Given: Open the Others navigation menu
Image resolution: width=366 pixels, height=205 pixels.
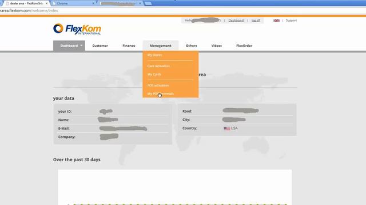Looking at the screenshot, I should click(192, 46).
